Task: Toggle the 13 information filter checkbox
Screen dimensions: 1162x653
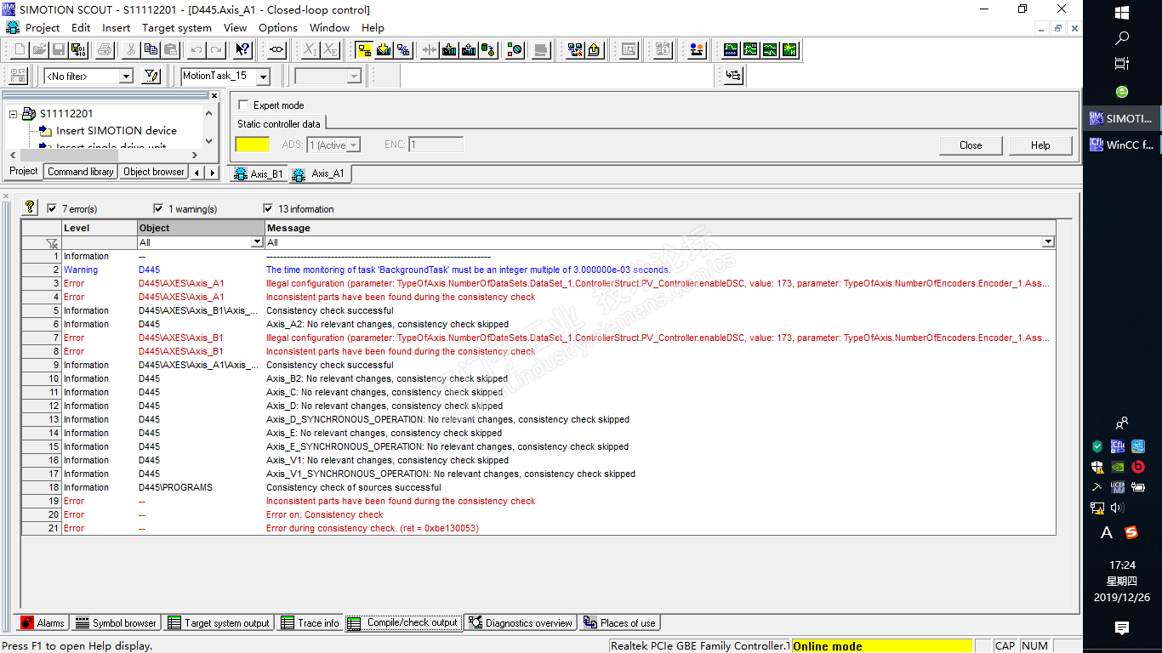Action: click(x=269, y=208)
